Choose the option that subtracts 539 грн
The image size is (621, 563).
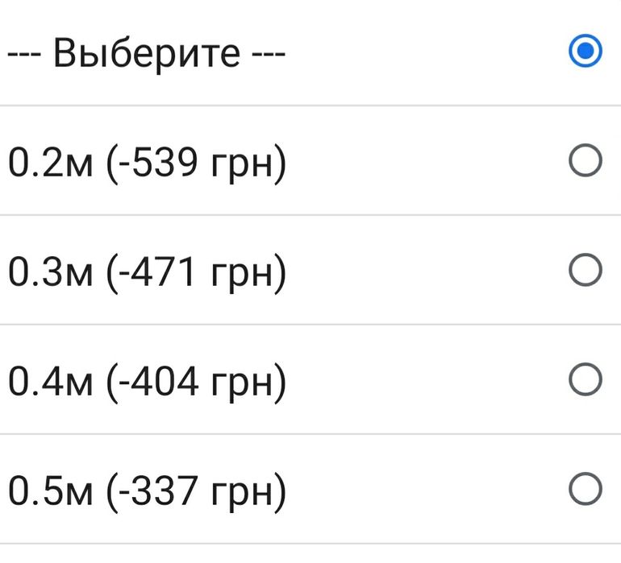(x=585, y=163)
